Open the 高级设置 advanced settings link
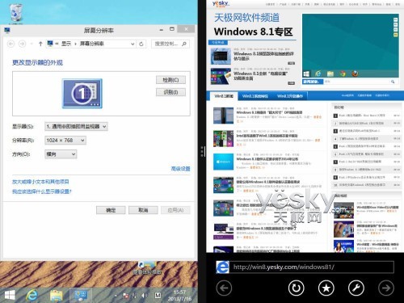The width and height of the screenshot is (404, 303). click(x=180, y=169)
